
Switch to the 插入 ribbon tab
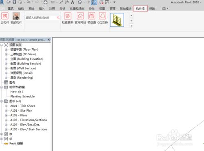[x=42, y=9]
